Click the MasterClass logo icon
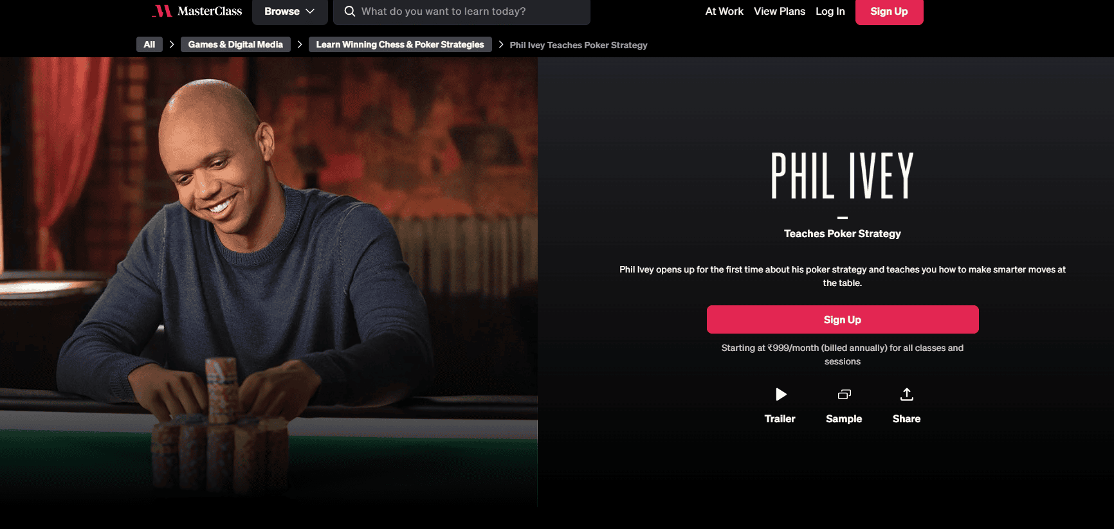 162,11
